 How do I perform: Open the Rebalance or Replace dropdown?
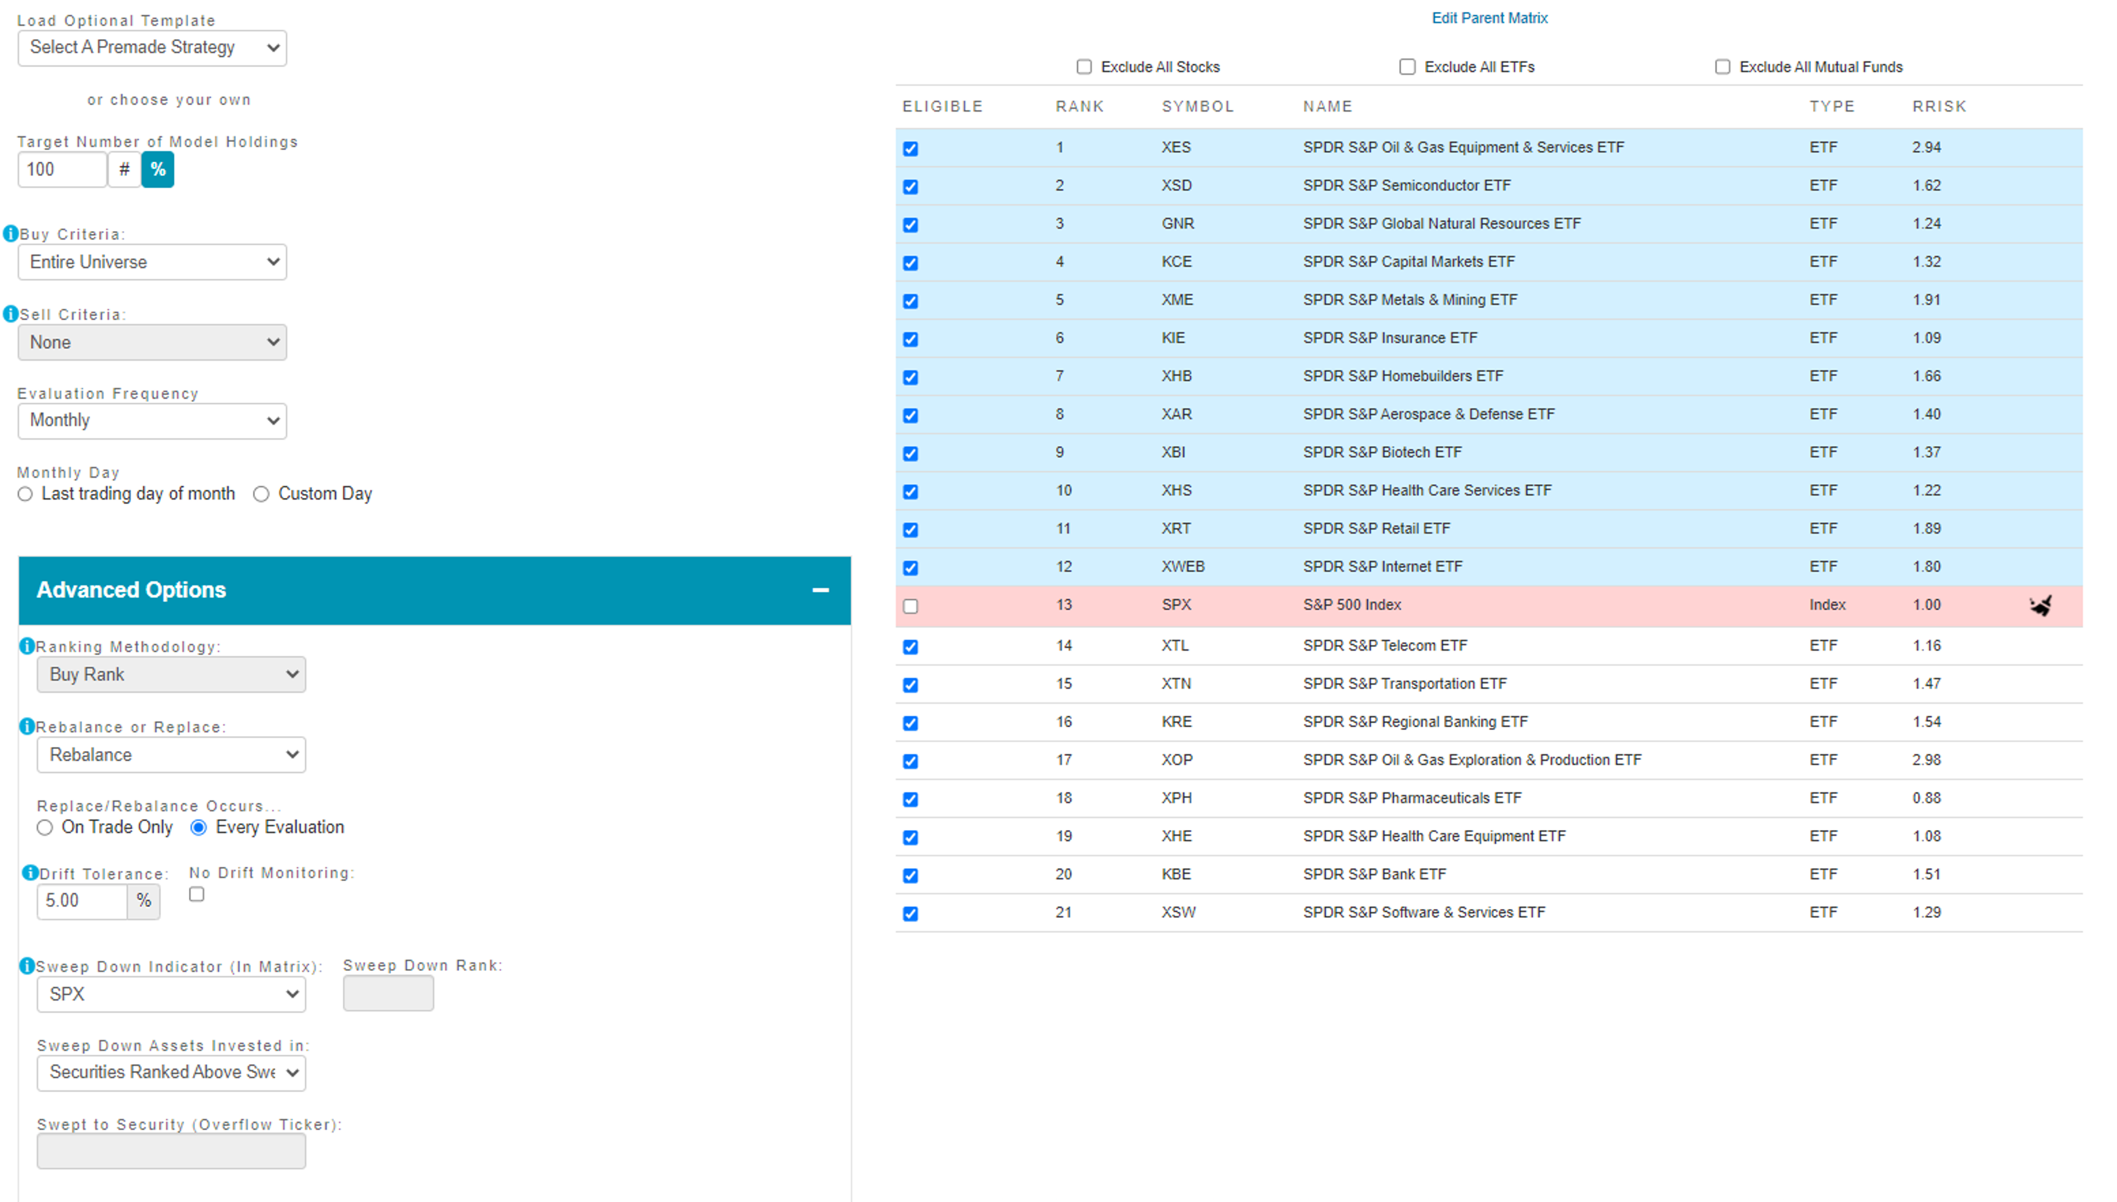(171, 755)
